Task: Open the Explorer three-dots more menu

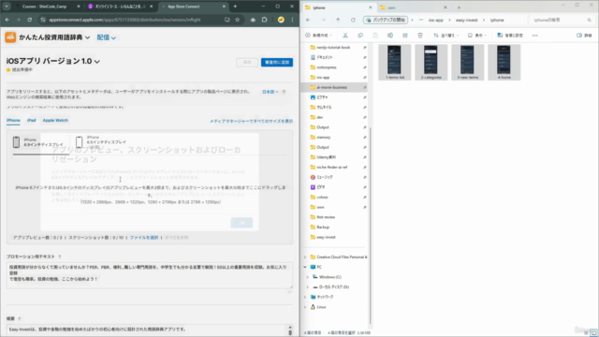Action: click(x=534, y=36)
